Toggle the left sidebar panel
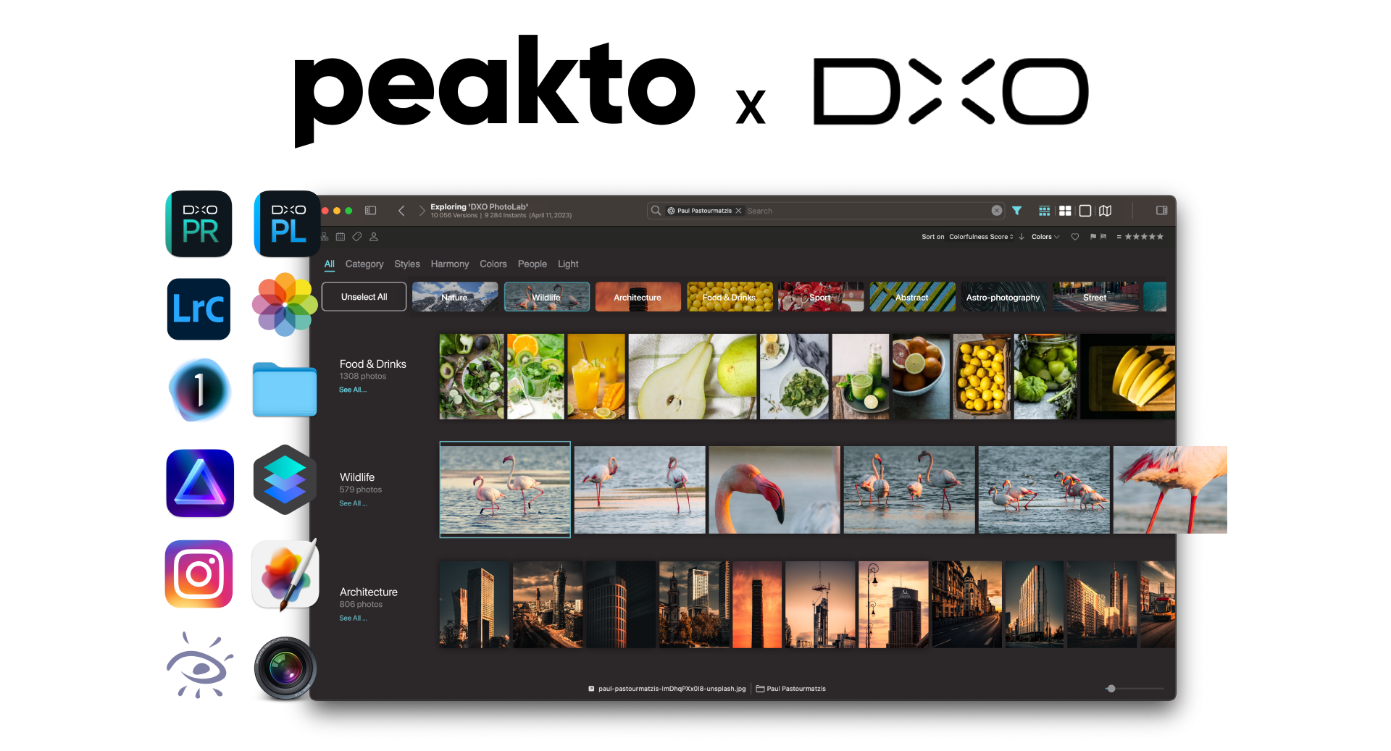Viewport: 1391px width, 751px height. (370, 211)
